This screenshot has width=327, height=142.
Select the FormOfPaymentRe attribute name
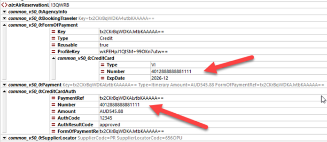point(78,131)
